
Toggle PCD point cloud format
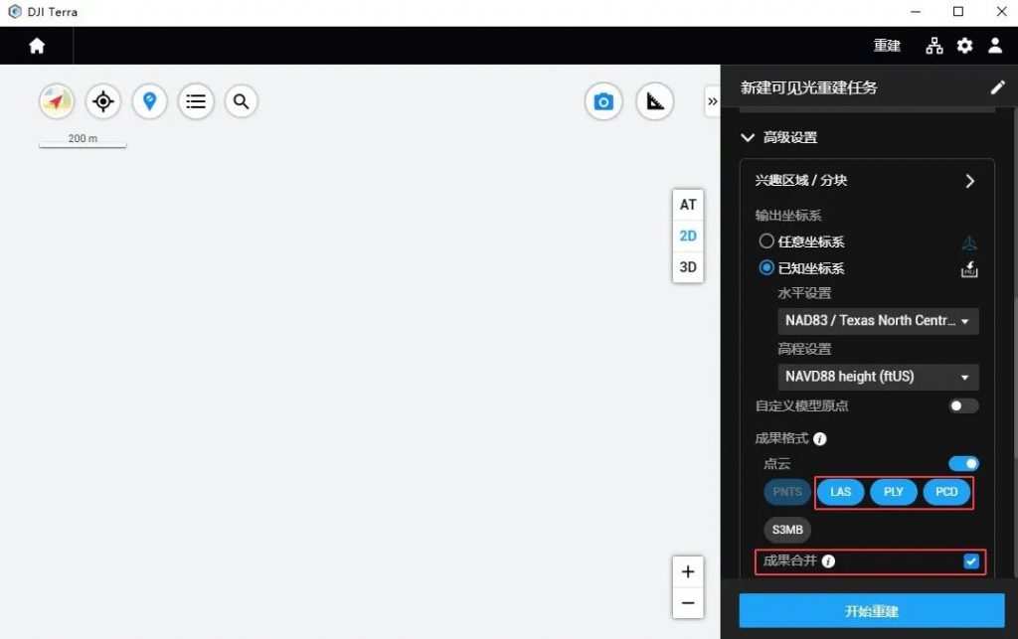pos(946,492)
